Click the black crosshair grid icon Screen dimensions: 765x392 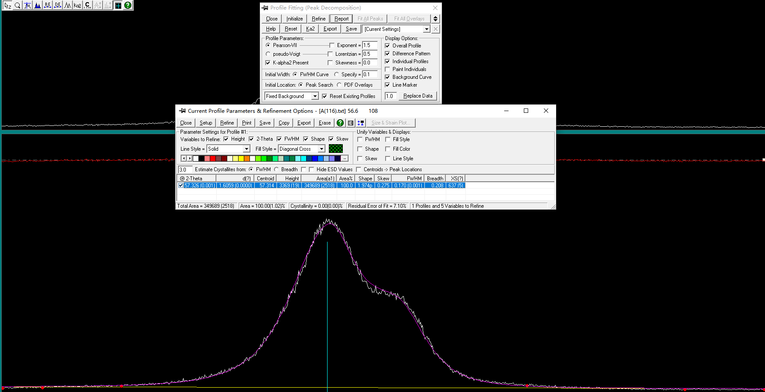pos(118,5)
